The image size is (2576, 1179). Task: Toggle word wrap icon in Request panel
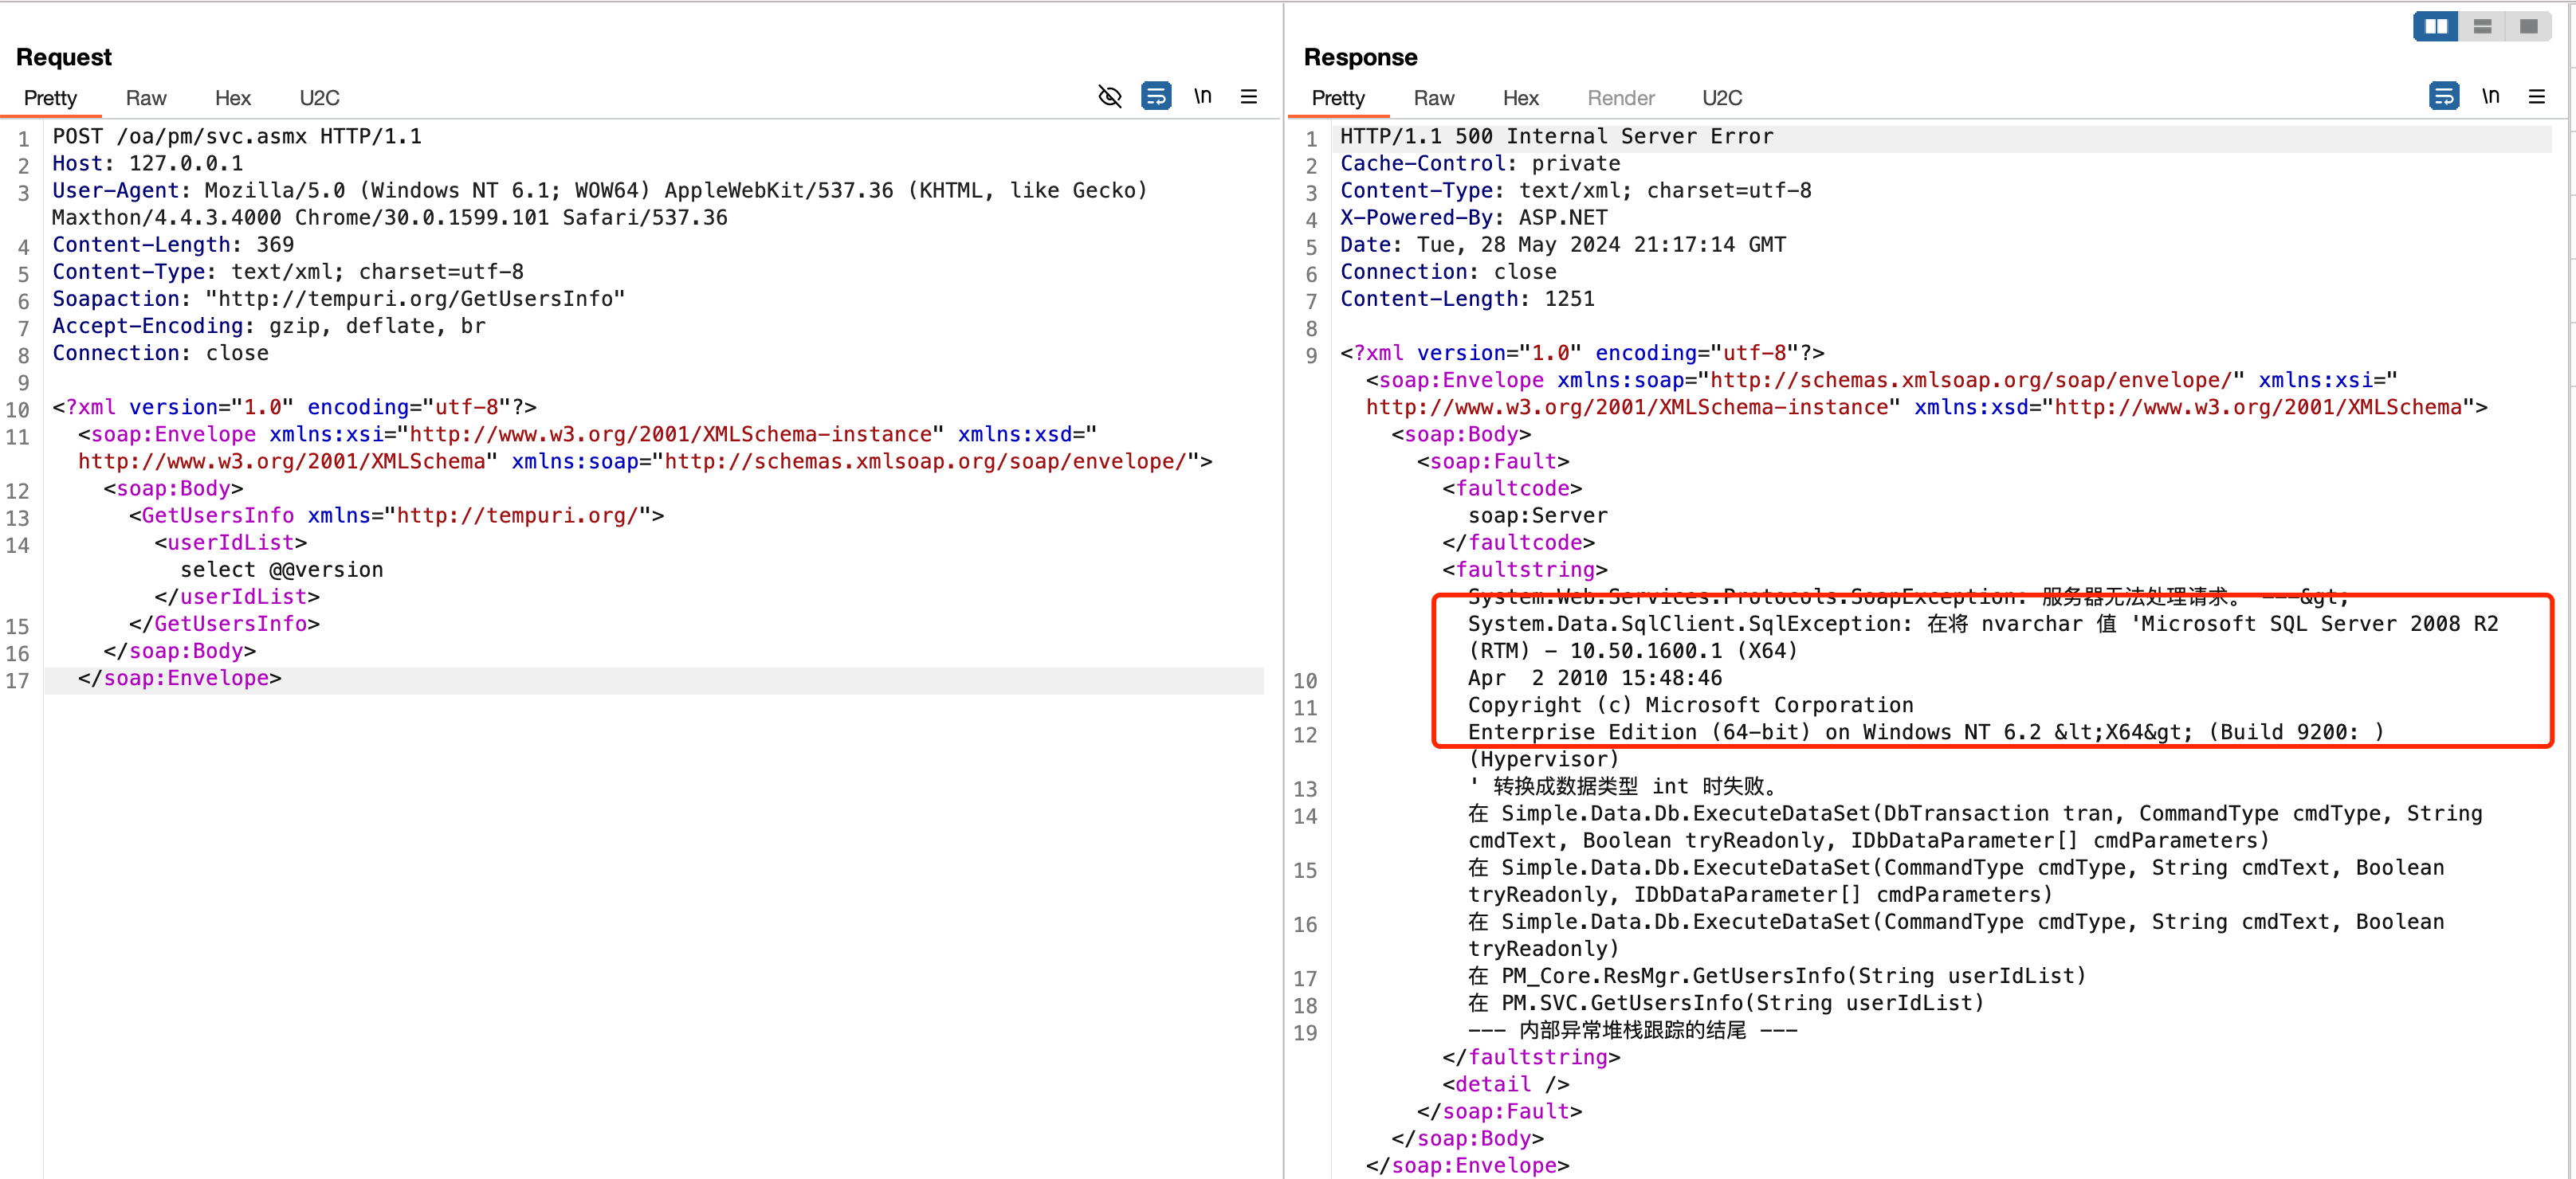[1156, 97]
